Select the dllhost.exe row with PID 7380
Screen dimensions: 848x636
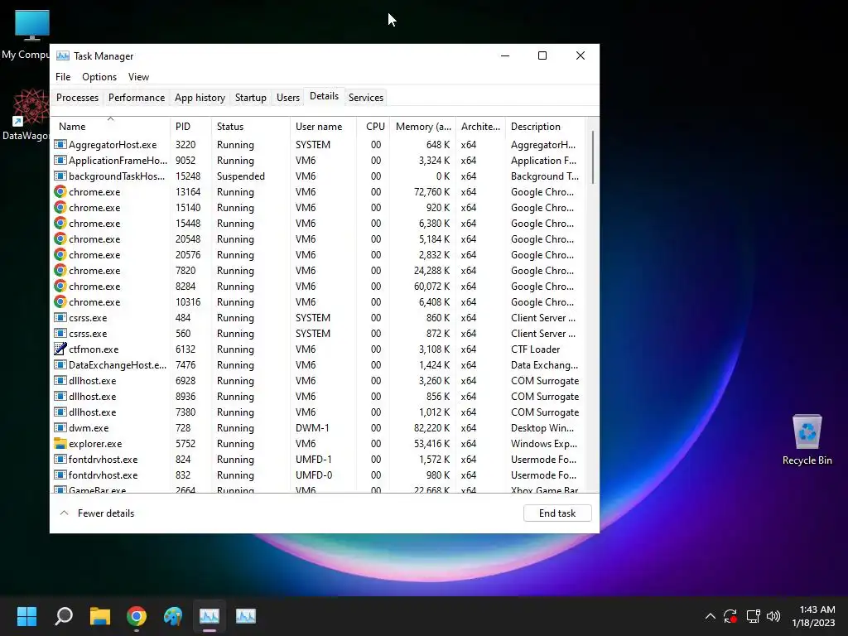pos(319,412)
